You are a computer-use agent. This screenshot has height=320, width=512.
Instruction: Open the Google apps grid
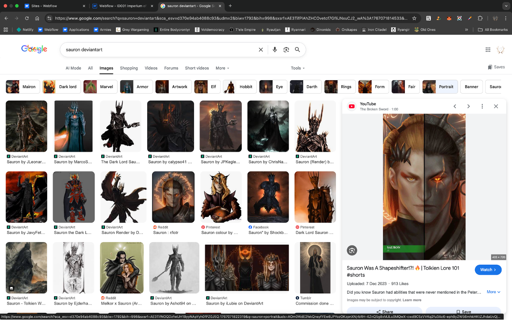coord(488,49)
